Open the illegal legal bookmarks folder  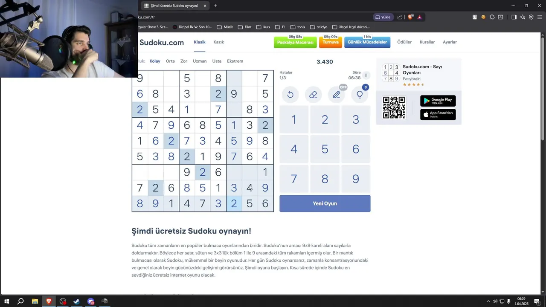click(x=351, y=27)
